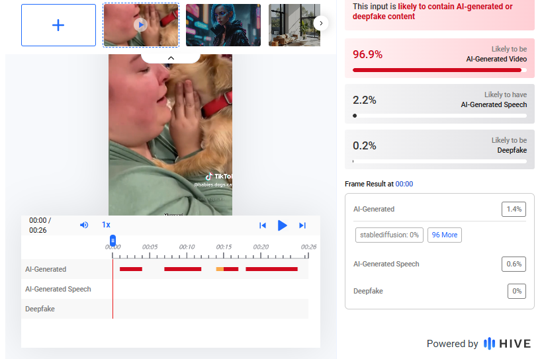Select the crying woman with dog thumbnail
Image resolution: width=540 pixels, height=359 pixels.
click(141, 25)
